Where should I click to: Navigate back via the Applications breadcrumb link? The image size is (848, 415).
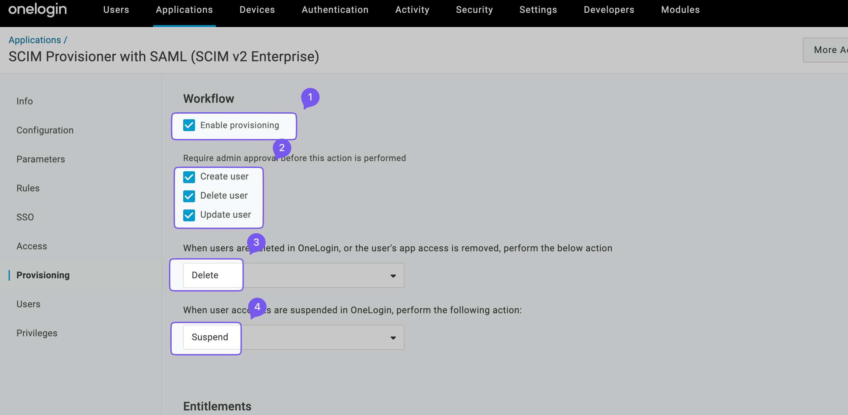(36, 40)
